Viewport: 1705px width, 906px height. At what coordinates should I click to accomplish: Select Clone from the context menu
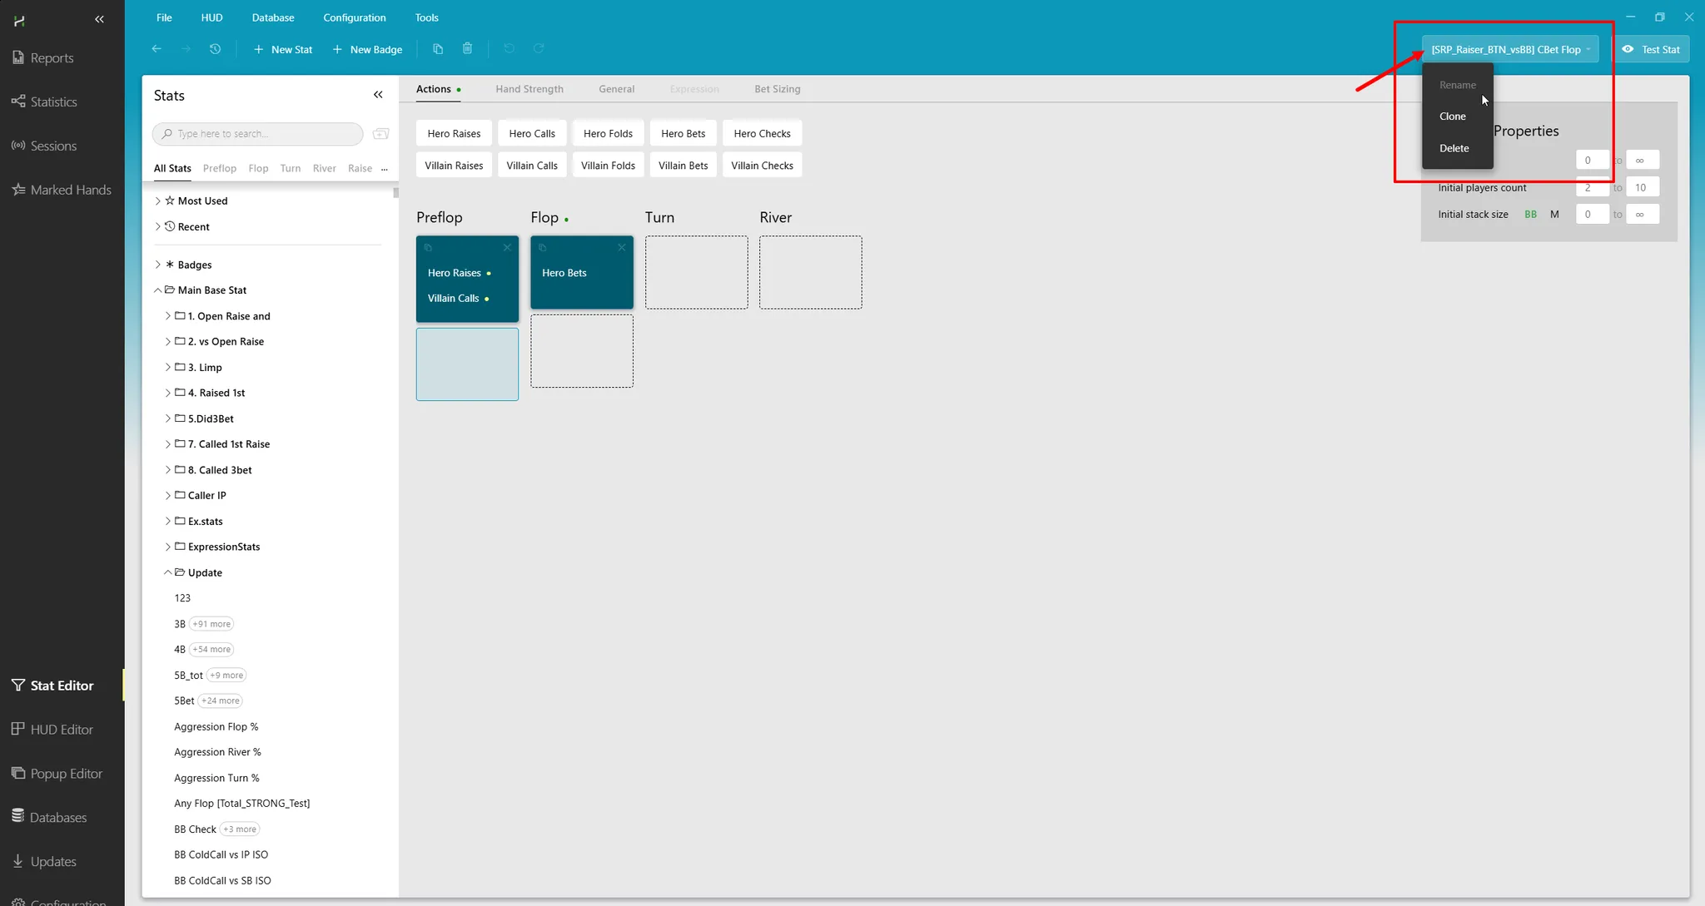click(x=1453, y=116)
